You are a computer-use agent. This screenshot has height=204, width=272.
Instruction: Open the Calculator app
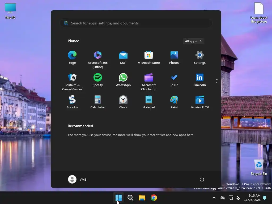[x=98, y=102]
